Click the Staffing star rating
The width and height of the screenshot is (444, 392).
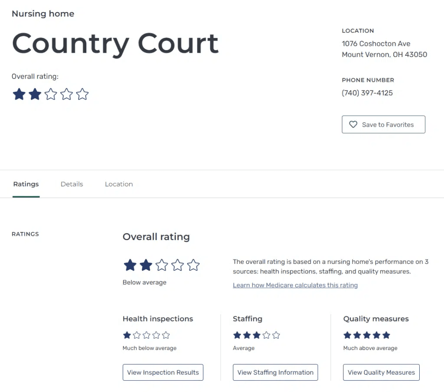pos(256,335)
